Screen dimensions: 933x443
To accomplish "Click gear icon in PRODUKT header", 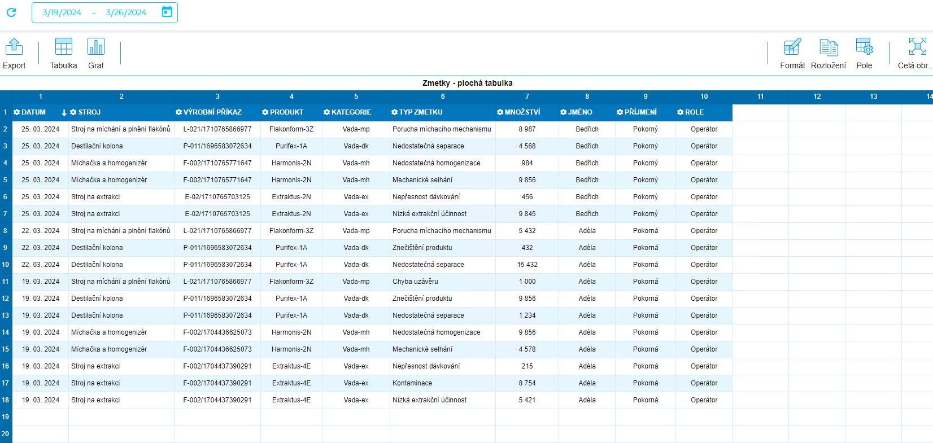I will [x=265, y=112].
